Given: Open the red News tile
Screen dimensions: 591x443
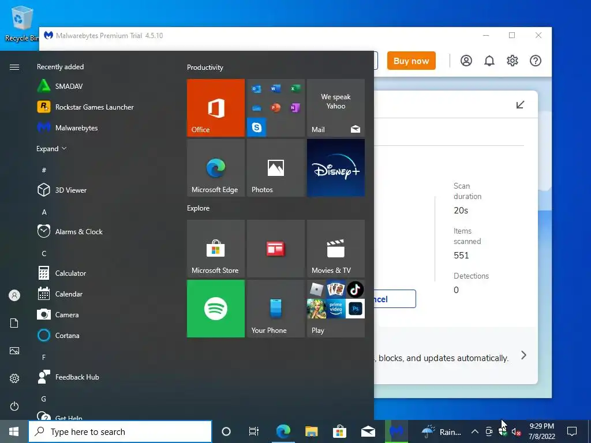Looking at the screenshot, I should pyautogui.click(x=276, y=249).
